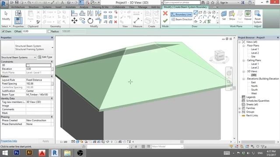280x157 pixels.
Task: Open the Collaborate ribbon tab
Action: 119,7
